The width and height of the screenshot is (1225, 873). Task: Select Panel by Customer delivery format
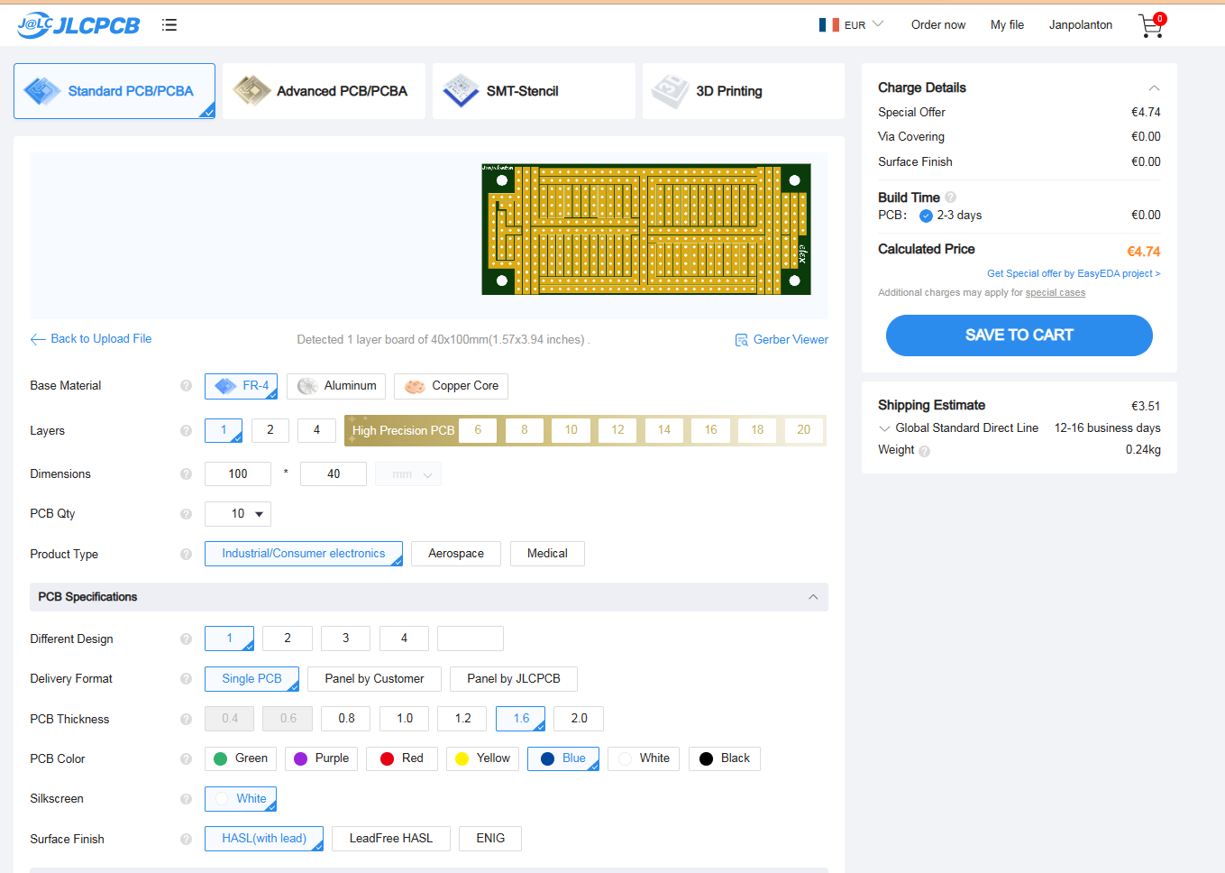(x=374, y=679)
